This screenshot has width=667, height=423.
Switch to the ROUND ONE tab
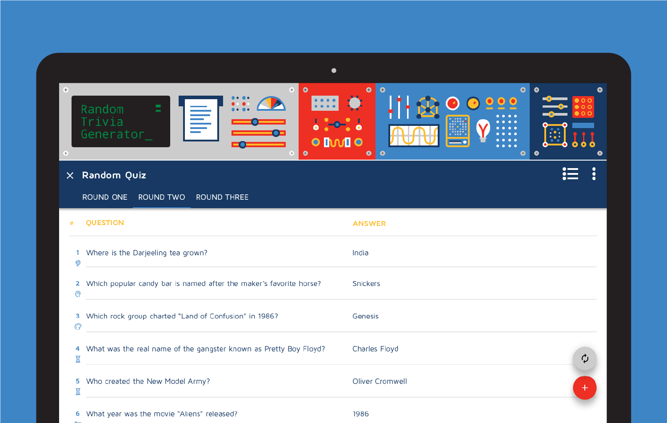[104, 197]
